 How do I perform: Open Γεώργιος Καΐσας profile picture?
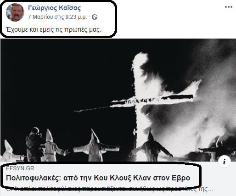coord(15,12)
